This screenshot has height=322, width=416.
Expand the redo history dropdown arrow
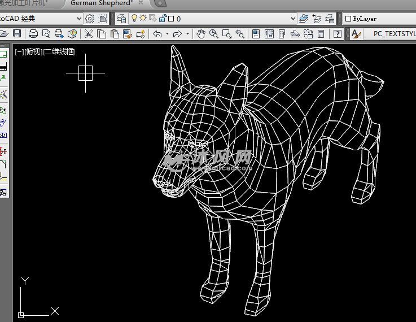[188, 34]
